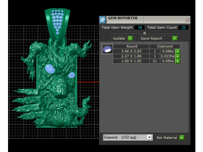Select the 3.46 X 2.83 size cell
203x152 pixels.
click(x=131, y=51)
